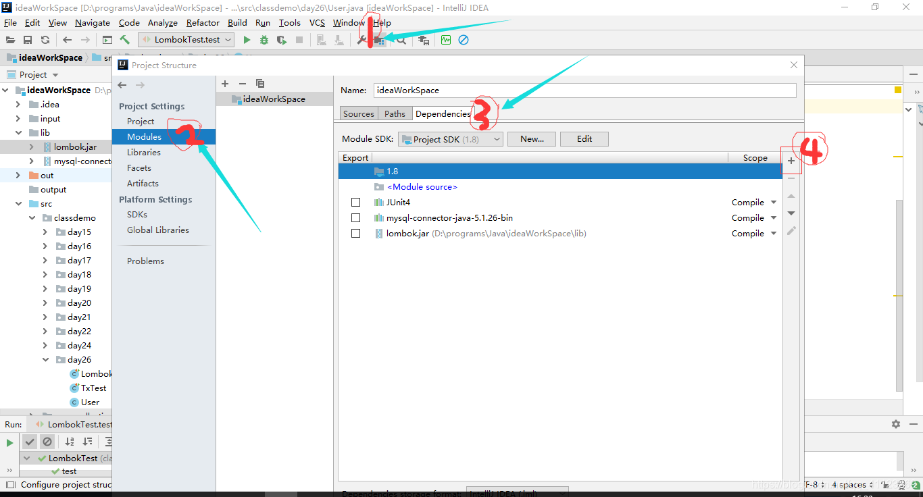Click the dialog's back navigation arrow
The height and width of the screenshot is (497, 923).
pyautogui.click(x=122, y=84)
